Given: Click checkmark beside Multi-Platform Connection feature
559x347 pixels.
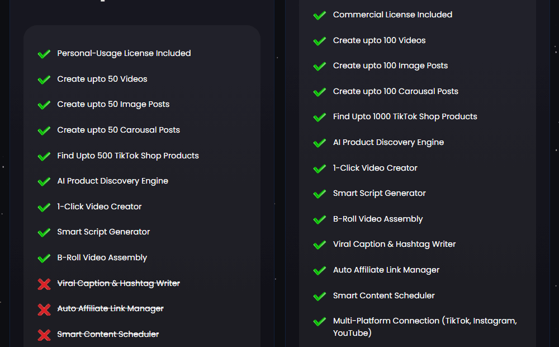Looking at the screenshot, I should pyautogui.click(x=320, y=321).
